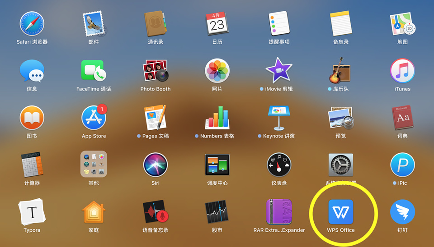
Task: Open Mission Control (调度中心)
Action: point(217,165)
